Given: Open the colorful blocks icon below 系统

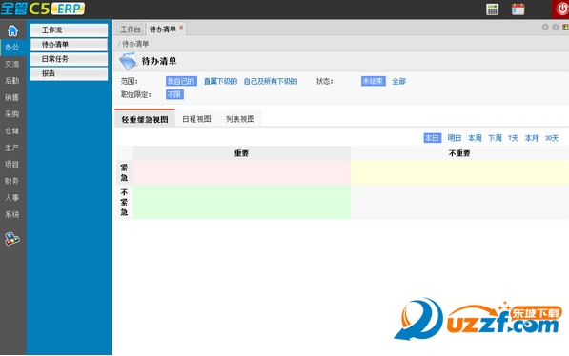Looking at the screenshot, I should (12, 239).
